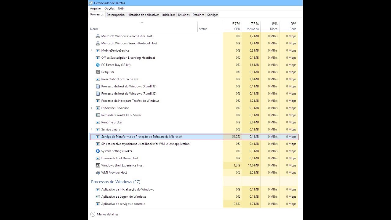
Task: Click the Reminders WinRT OOP Server icon
Action: point(98,115)
